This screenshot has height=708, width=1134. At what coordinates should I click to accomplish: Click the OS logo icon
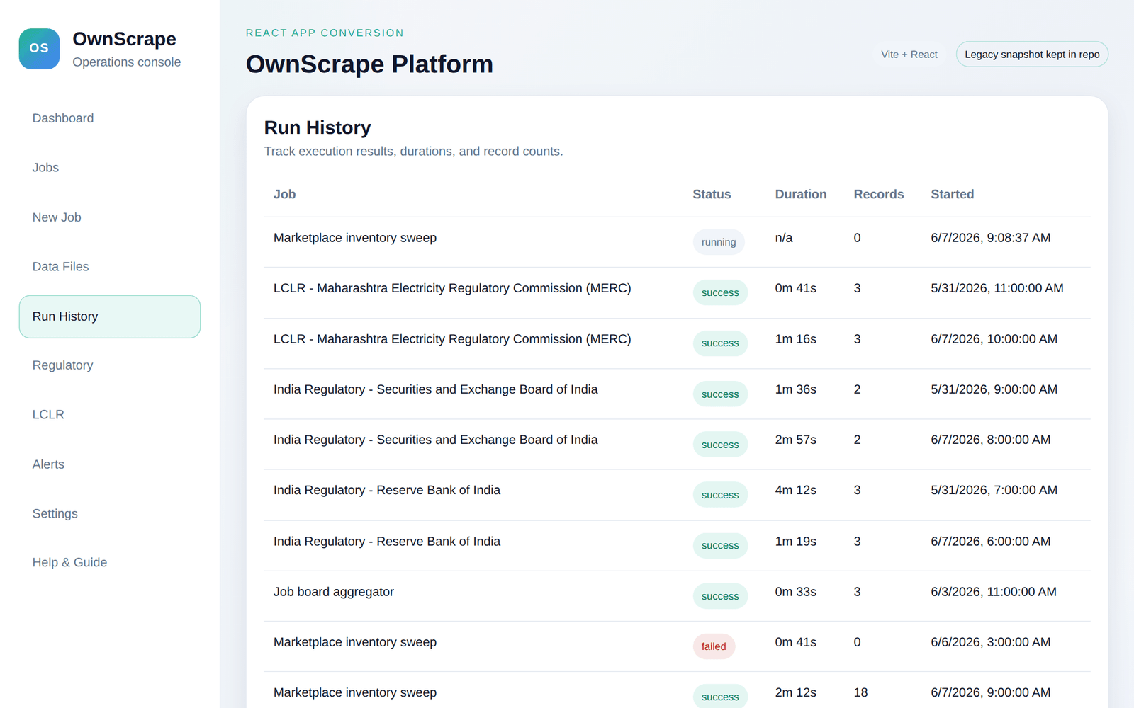39,49
